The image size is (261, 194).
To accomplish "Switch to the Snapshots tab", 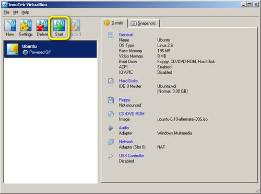I will [144, 24].
